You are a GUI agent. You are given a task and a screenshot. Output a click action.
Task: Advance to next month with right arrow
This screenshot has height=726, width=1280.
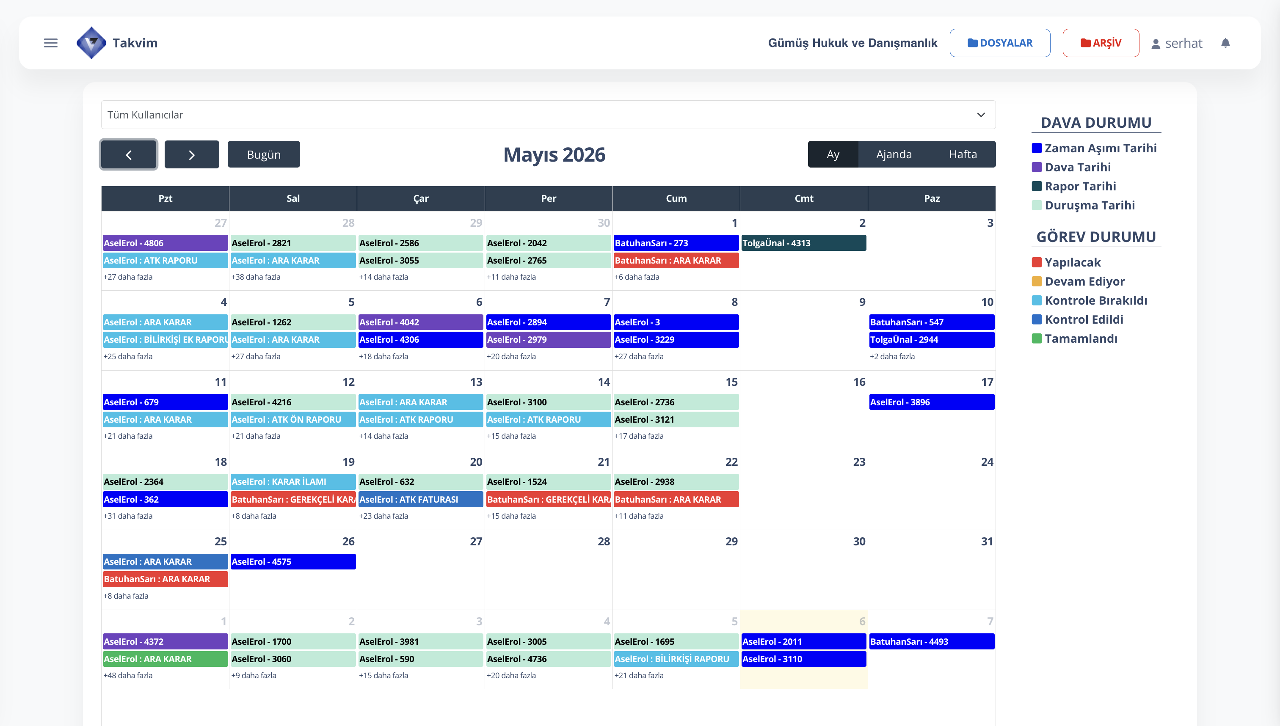point(192,154)
